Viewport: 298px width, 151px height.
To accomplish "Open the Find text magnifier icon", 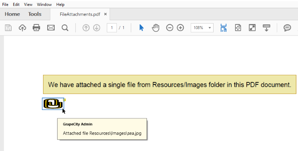I will tap(65, 28).
